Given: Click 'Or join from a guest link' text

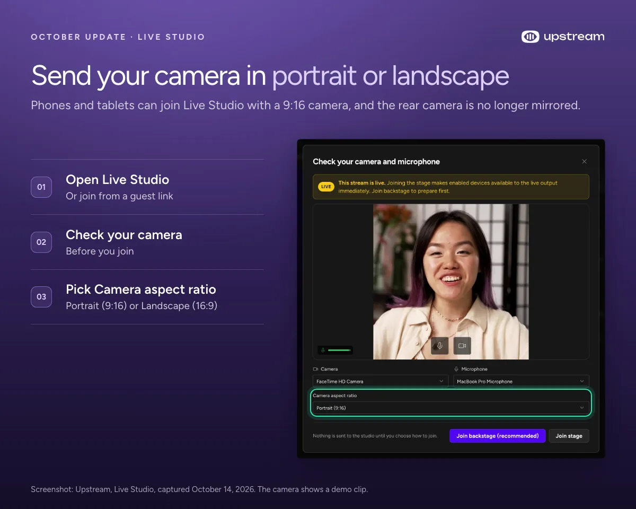Looking at the screenshot, I should pyautogui.click(x=119, y=196).
